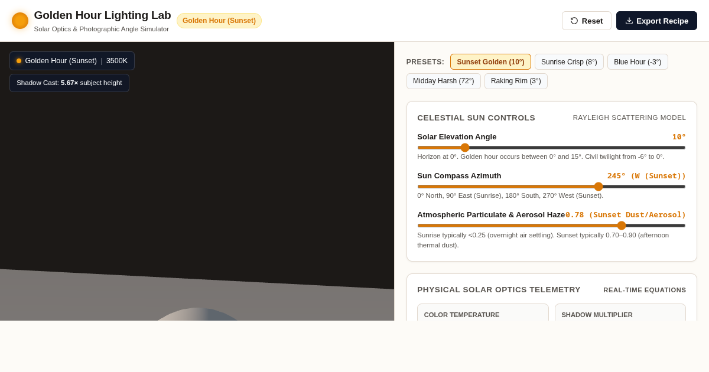Adjust the Sun Compass Azimuth slider
This screenshot has height=372, width=709.
551,187
